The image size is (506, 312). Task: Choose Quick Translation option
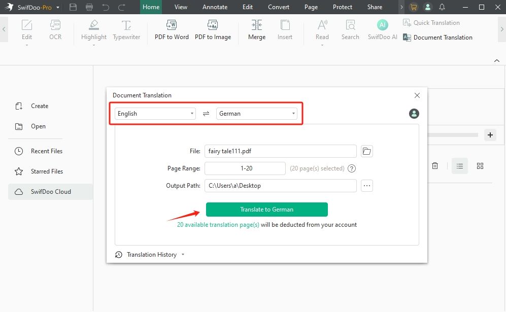coord(431,23)
